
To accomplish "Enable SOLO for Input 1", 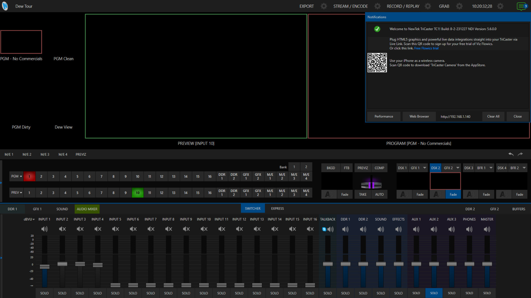I will [x=44, y=293].
